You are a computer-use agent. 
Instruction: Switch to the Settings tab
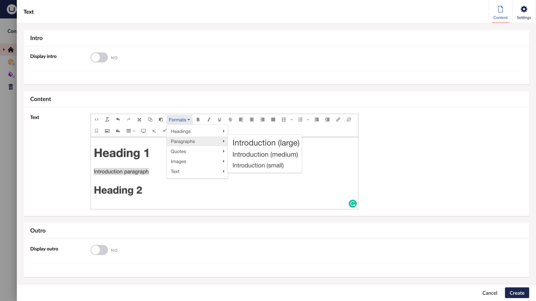pos(524,12)
